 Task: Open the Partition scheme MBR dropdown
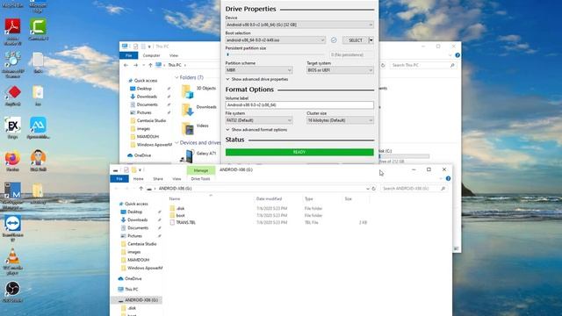[x=259, y=70]
